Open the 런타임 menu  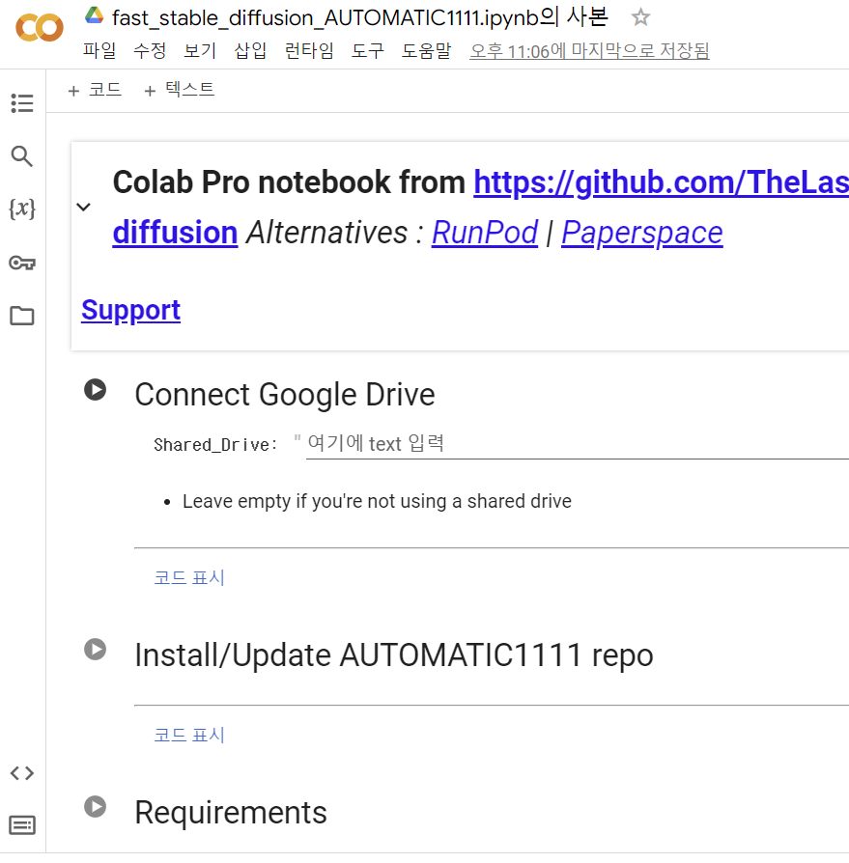point(309,50)
